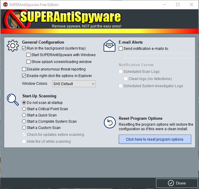Toggle Check for updates before scanning
199x189 pixels.
coord(24,135)
